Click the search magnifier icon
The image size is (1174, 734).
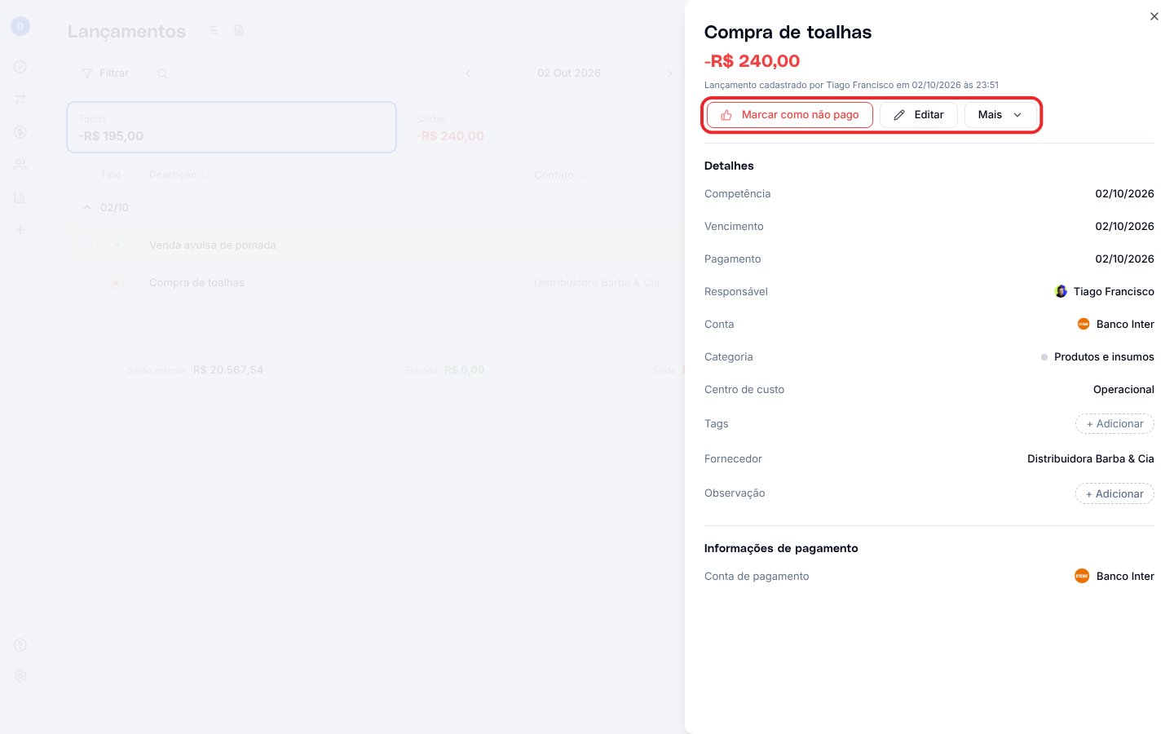pos(162,73)
